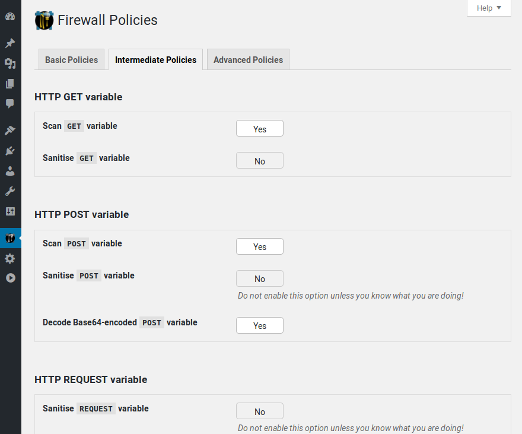Toggle the Sanitise GET variable button
The width and height of the screenshot is (522, 434).
pyautogui.click(x=259, y=161)
